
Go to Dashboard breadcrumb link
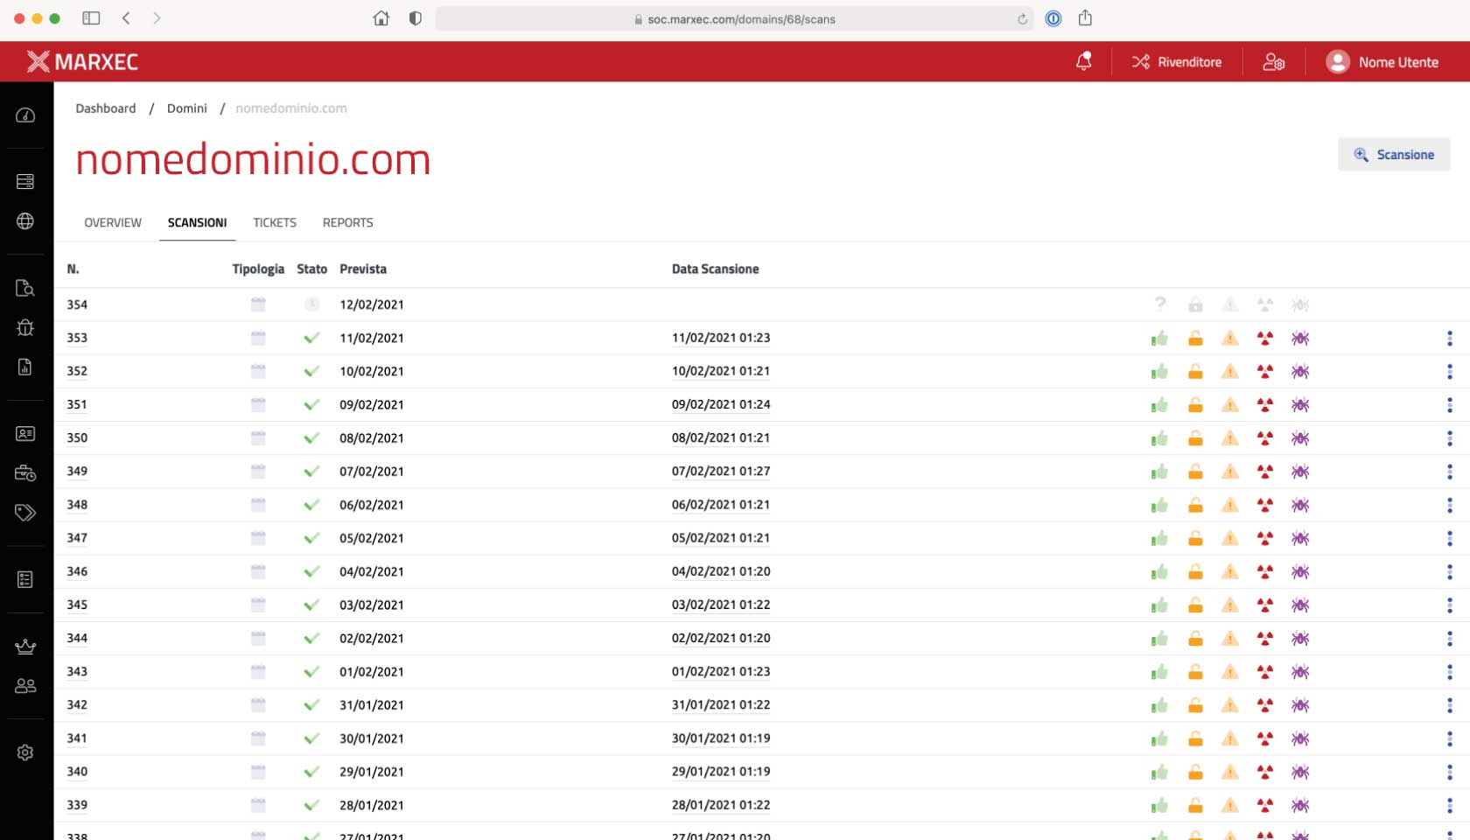106,108
